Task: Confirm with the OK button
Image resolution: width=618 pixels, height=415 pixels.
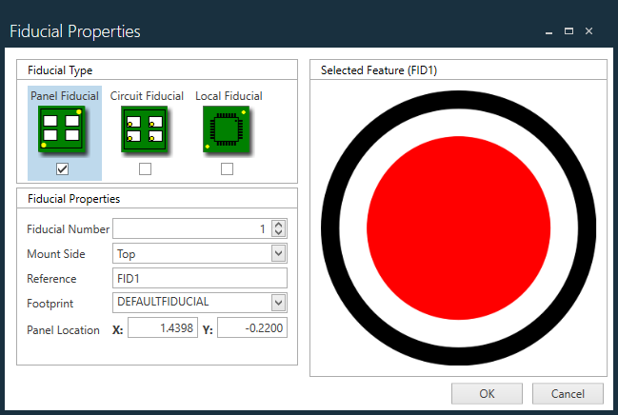Action: tap(487, 393)
